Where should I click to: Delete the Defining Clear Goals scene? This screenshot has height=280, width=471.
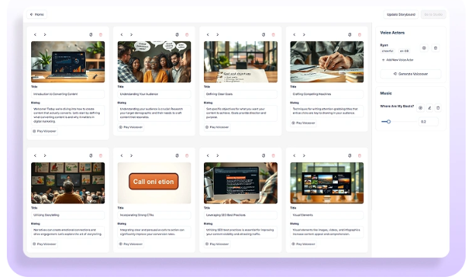pyautogui.click(x=273, y=34)
